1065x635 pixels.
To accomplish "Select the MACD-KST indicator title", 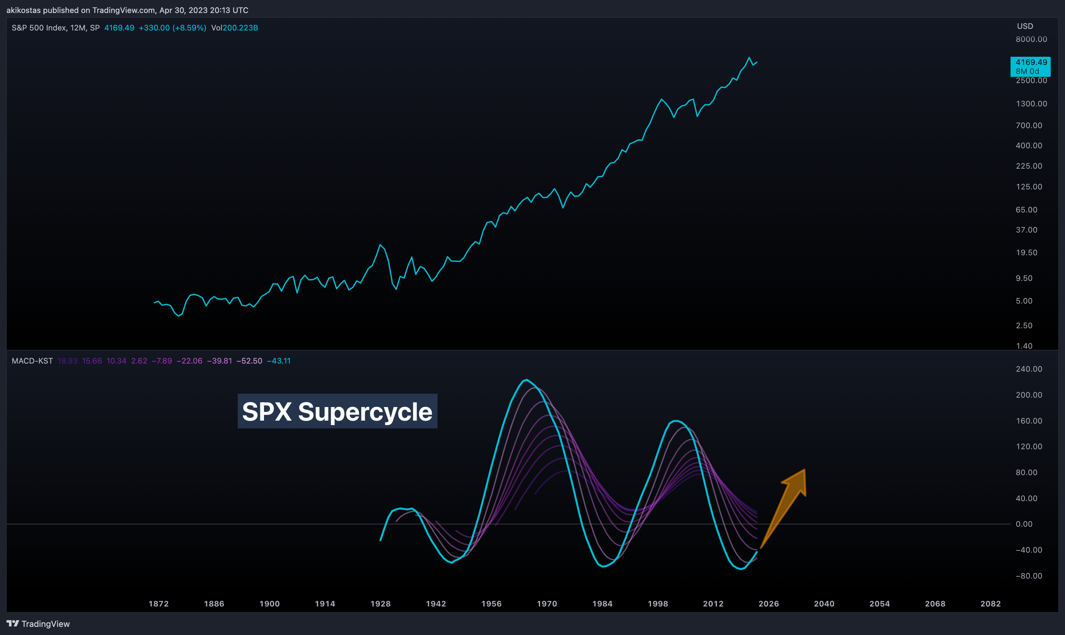I will [x=32, y=361].
